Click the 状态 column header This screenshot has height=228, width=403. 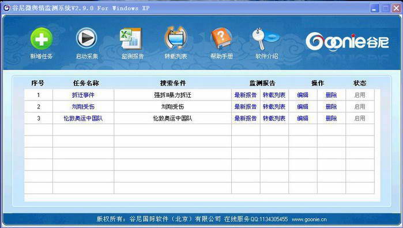(x=360, y=83)
